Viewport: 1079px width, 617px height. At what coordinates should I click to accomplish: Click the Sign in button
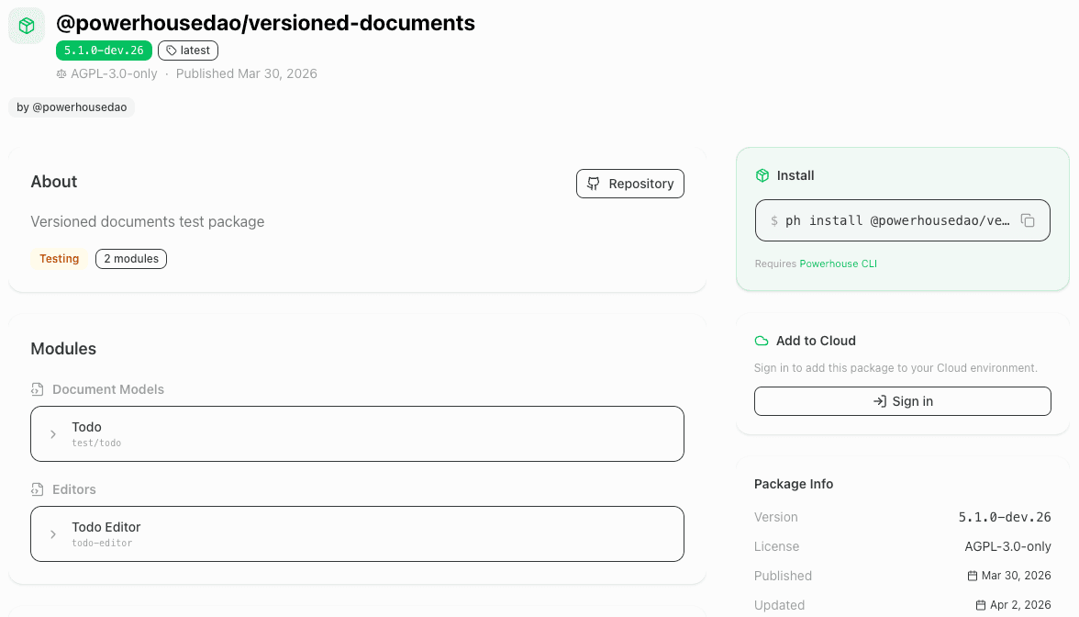(902, 401)
